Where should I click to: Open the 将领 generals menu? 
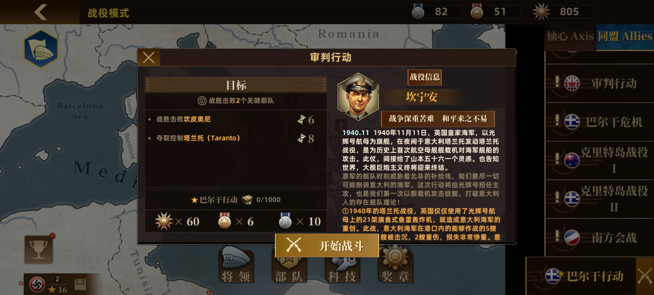click(x=236, y=264)
